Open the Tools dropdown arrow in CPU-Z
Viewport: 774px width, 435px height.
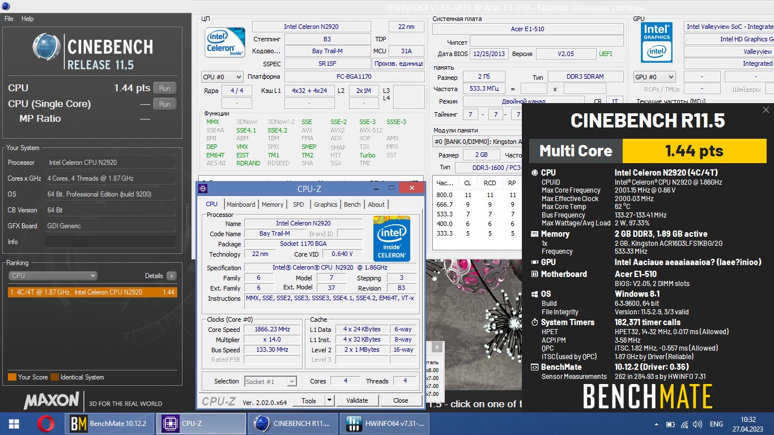tap(329, 400)
